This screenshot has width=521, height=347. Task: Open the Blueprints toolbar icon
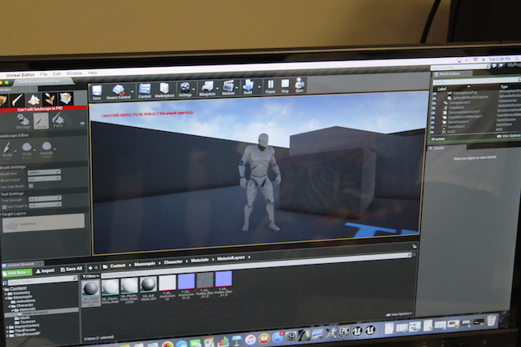pos(208,89)
